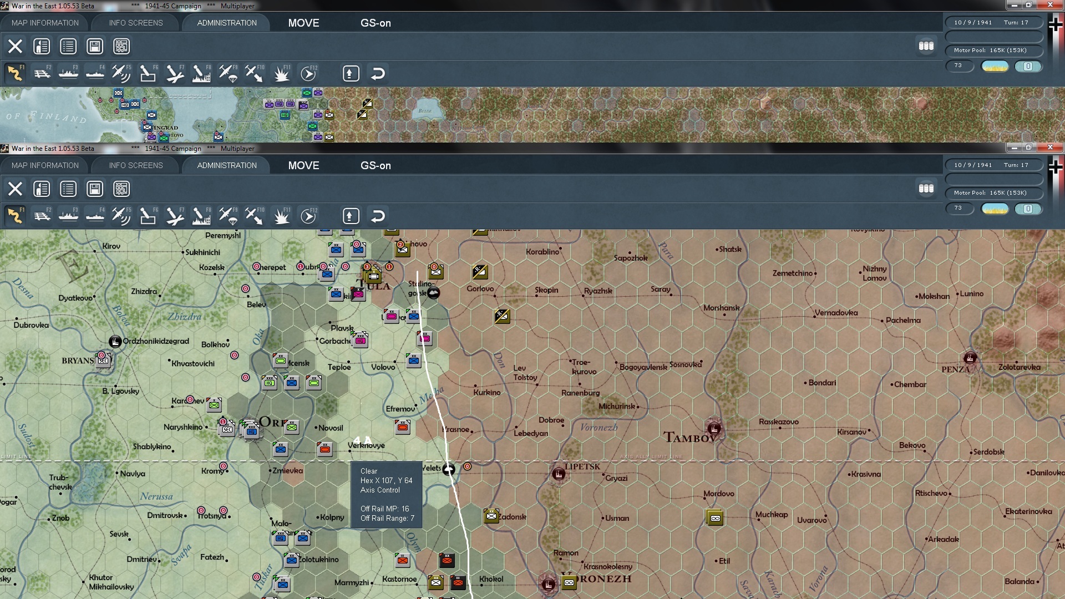Click the X icon in upper window toolbar
This screenshot has height=599, width=1065.
15,46
